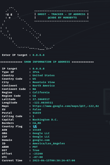
Task: Select the Longitude value -122.0838511
Action: 43,103
